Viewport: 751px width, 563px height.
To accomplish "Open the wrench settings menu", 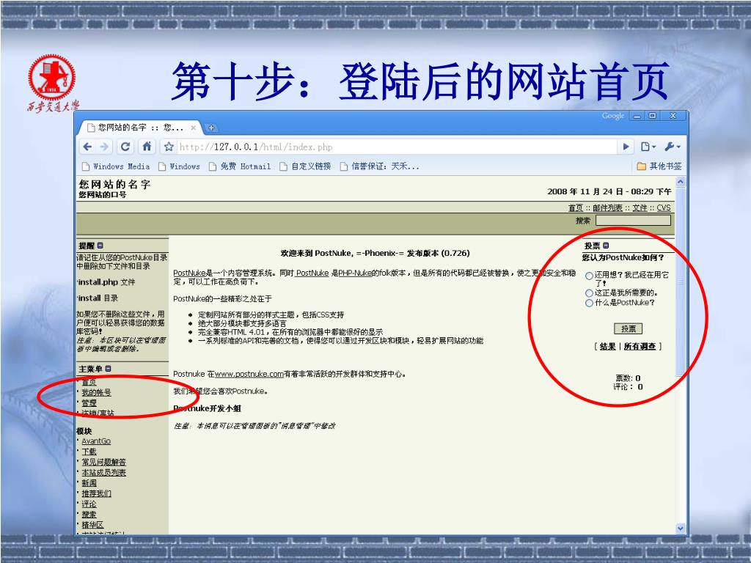I will tap(672, 147).
